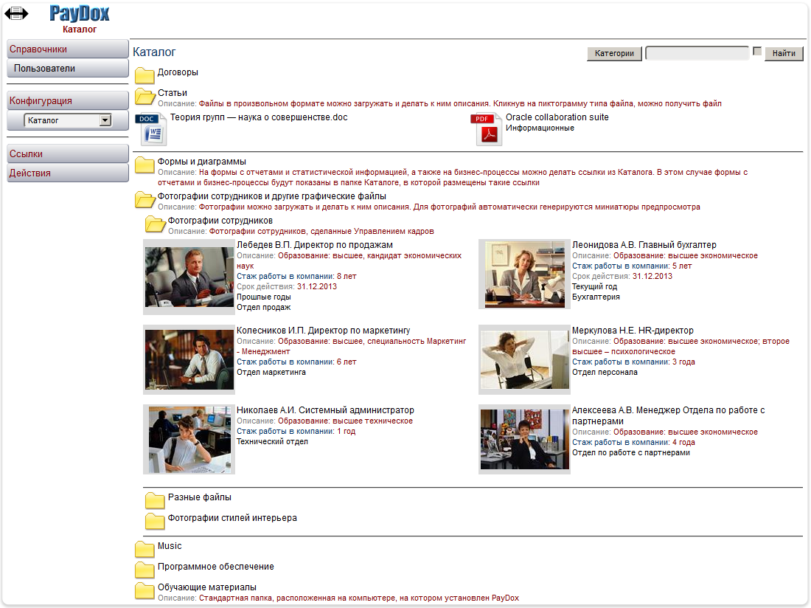The image size is (811, 608).
Task: Click into the catalog search text field
Action: 697,53
